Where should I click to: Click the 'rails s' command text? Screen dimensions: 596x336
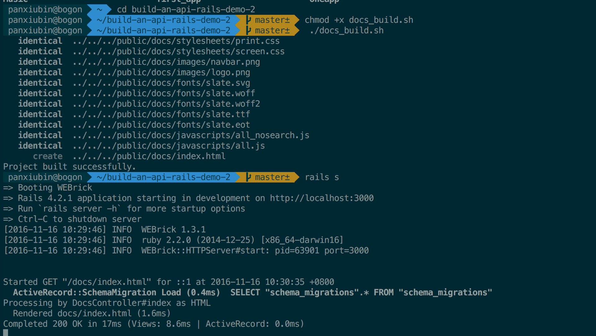[x=322, y=177]
